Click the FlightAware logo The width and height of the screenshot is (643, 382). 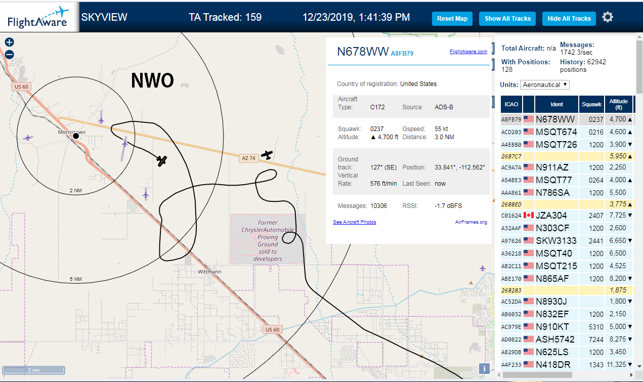point(39,17)
